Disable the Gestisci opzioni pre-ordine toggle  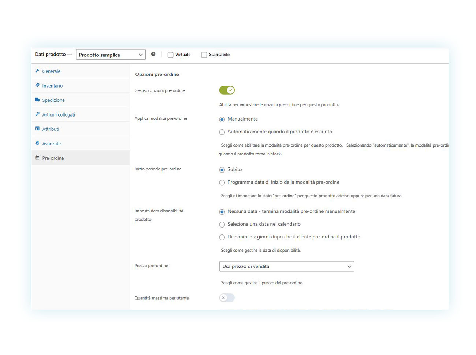pyautogui.click(x=227, y=90)
